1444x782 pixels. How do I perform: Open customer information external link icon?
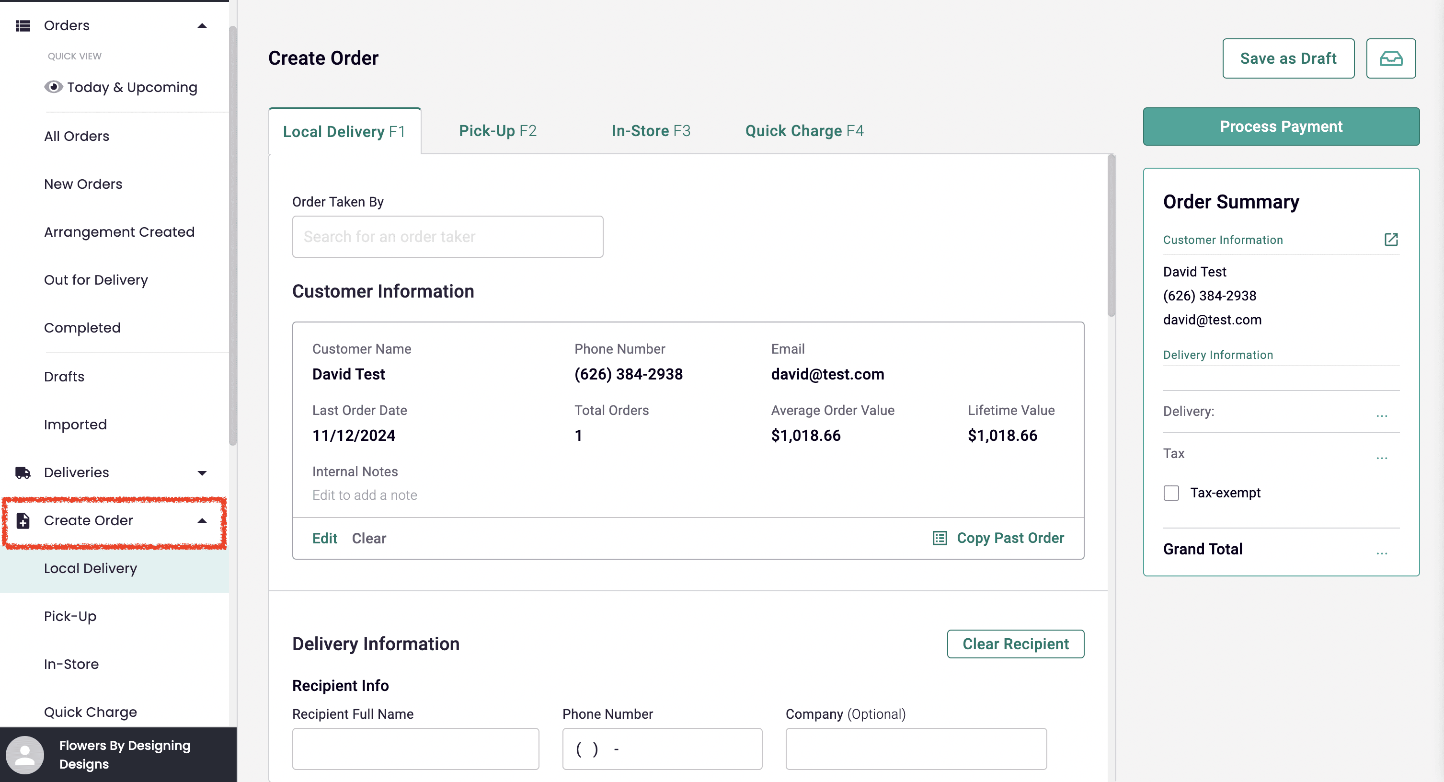click(x=1391, y=240)
